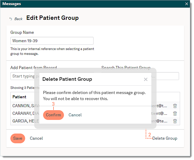Click the Back arrow icon

coord(11,19)
